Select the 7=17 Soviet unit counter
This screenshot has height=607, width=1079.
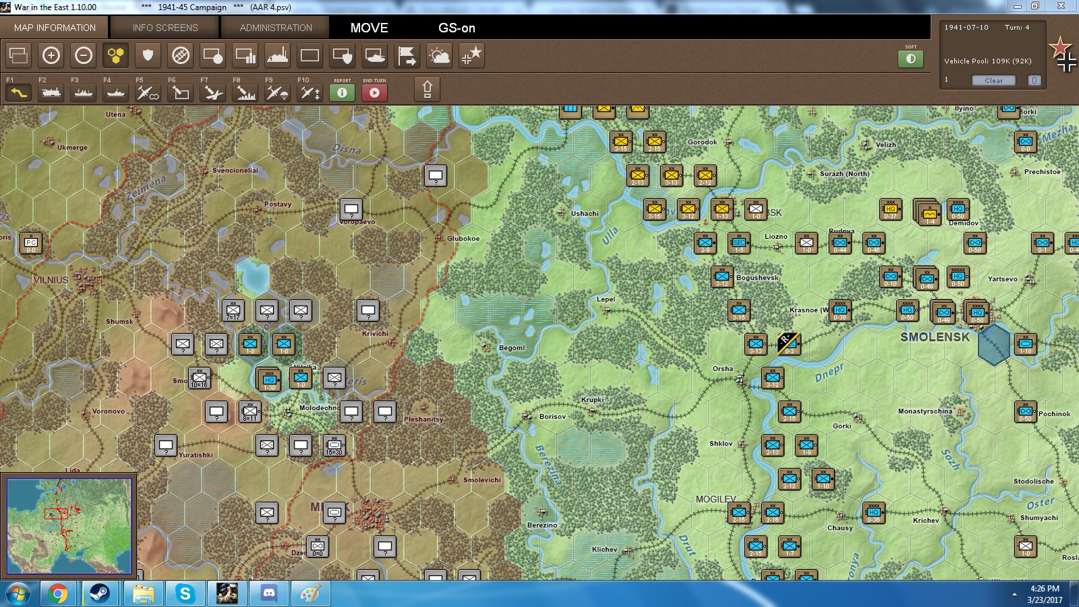coord(233,310)
